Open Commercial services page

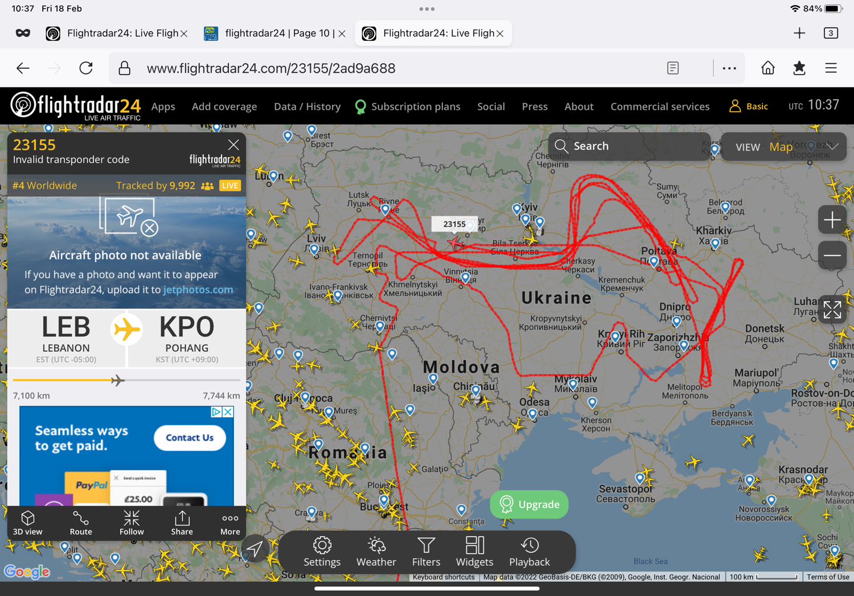[660, 106]
